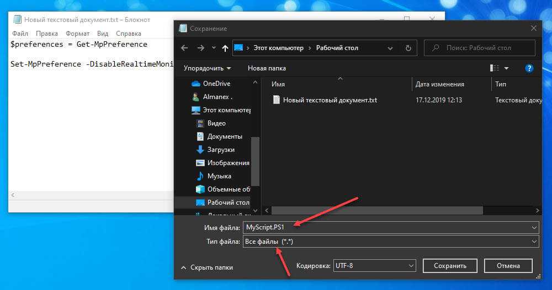Click the Сохранить button

(450, 266)
